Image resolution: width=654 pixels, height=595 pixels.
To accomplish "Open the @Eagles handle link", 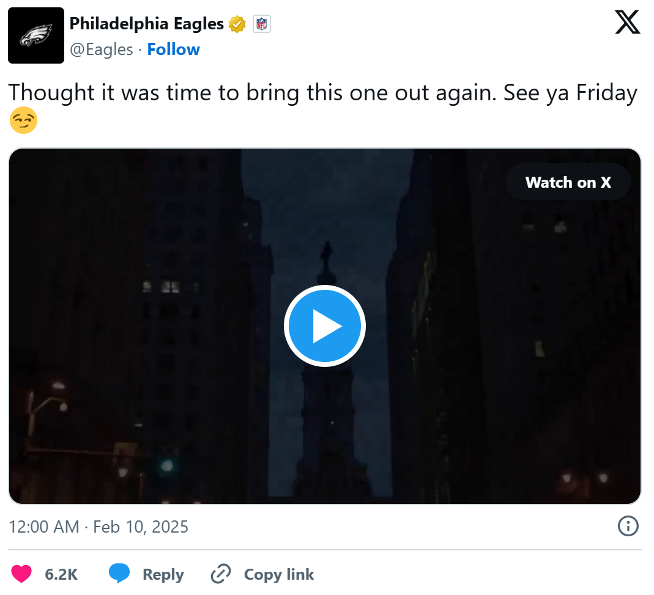I will pyautogui.click(x=101, y=50).
